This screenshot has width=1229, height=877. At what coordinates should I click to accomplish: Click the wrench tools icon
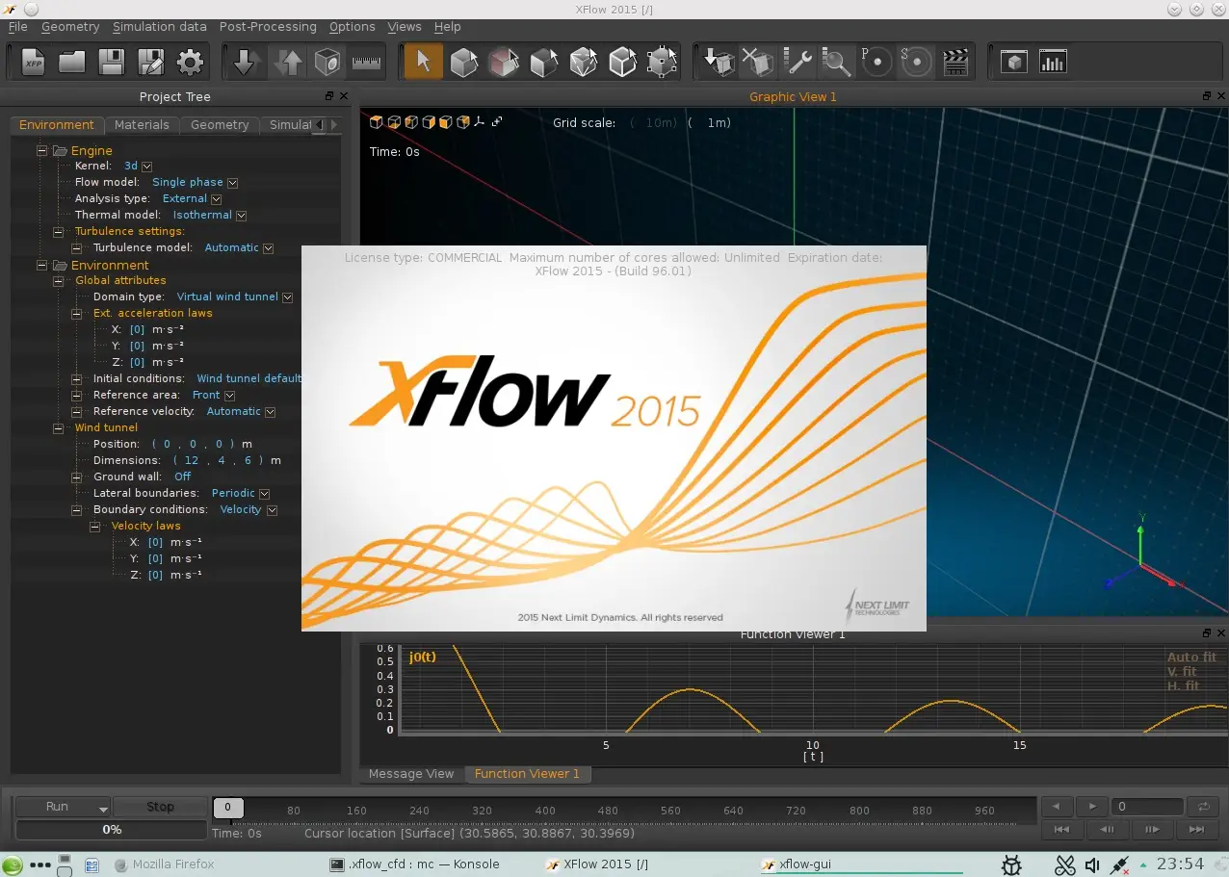click(798, 63)
